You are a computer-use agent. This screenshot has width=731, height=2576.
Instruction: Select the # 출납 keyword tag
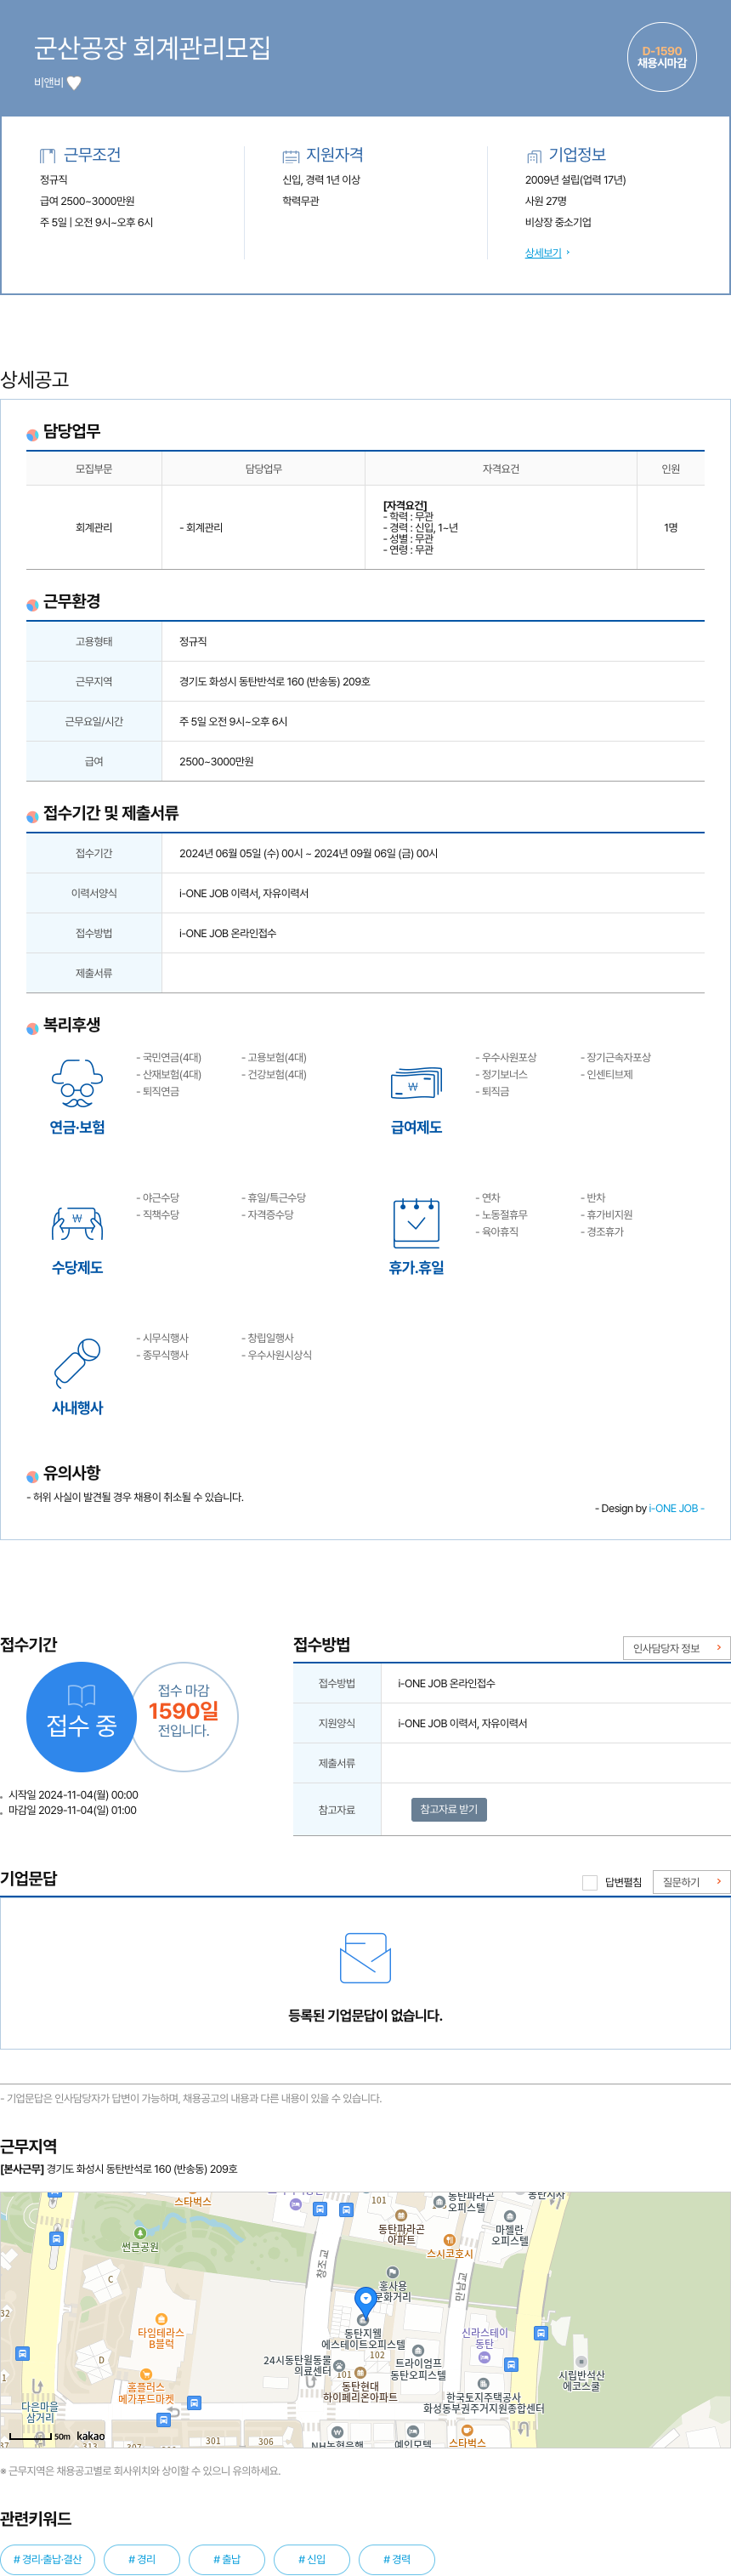pyautogui.click(x=227, y=2559)
